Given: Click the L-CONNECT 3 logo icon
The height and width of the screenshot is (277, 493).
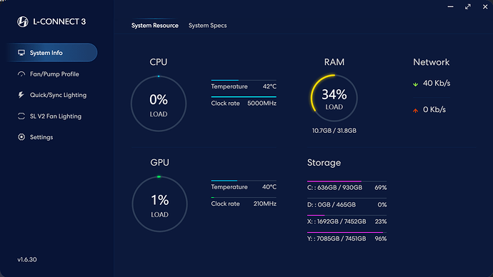Looking at the screenshot, I should (x=23, y=21).
